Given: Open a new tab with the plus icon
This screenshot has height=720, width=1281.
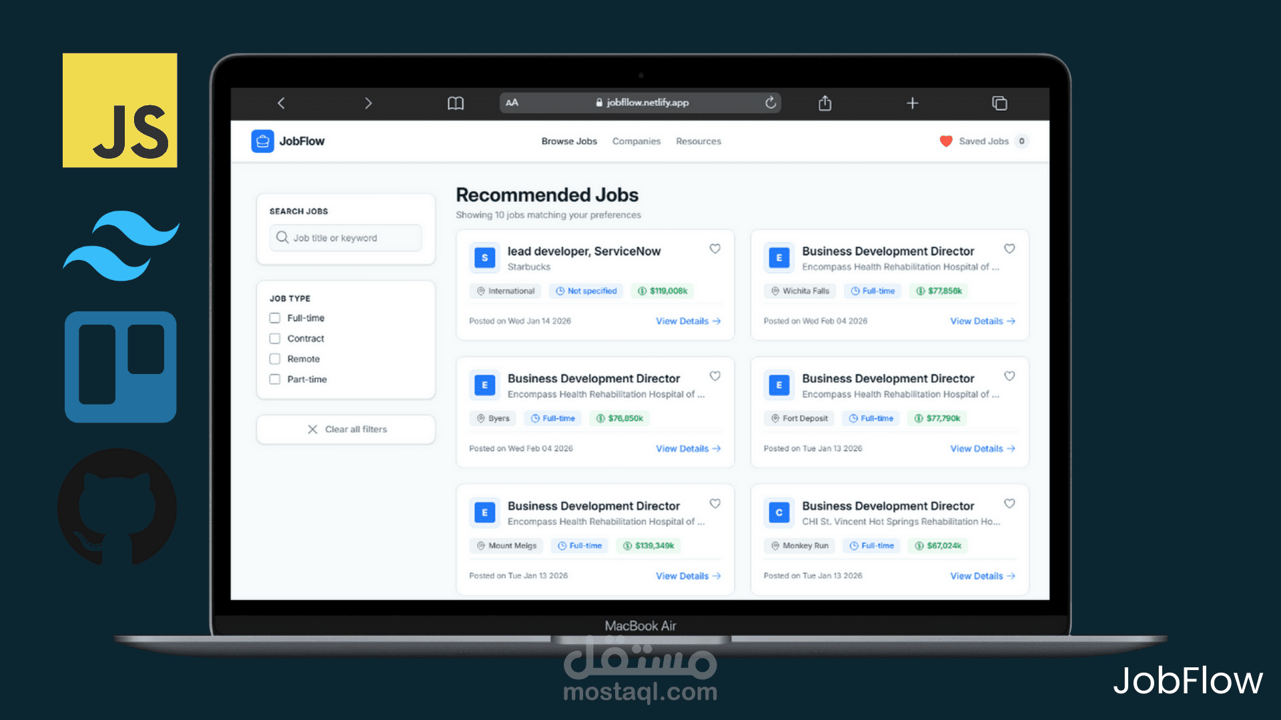Looking at the screenshot, I should 913,103.
